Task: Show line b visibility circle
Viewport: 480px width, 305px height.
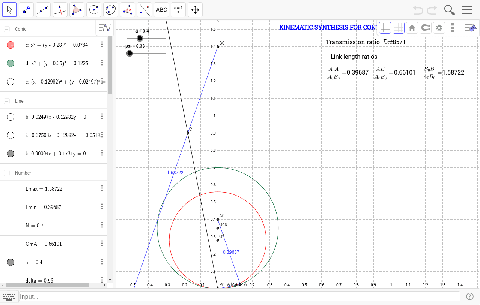Action: coord(11,117)
